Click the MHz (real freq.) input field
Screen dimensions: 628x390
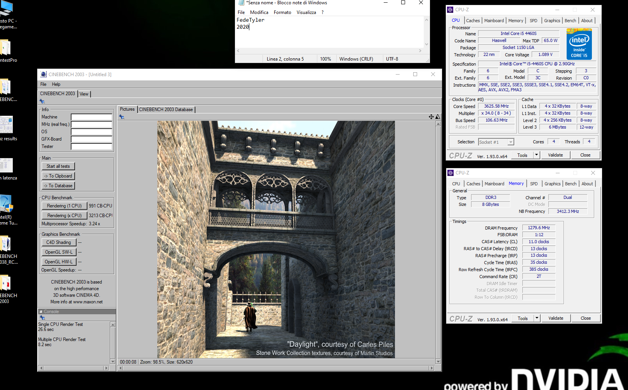pyautogui.click(x=92, y=124)
